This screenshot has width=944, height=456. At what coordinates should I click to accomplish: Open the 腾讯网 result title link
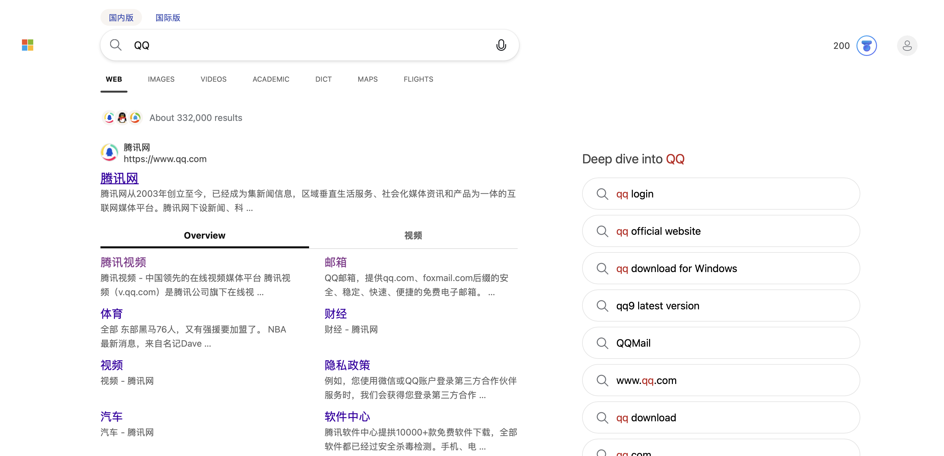[x=119, y=178]
